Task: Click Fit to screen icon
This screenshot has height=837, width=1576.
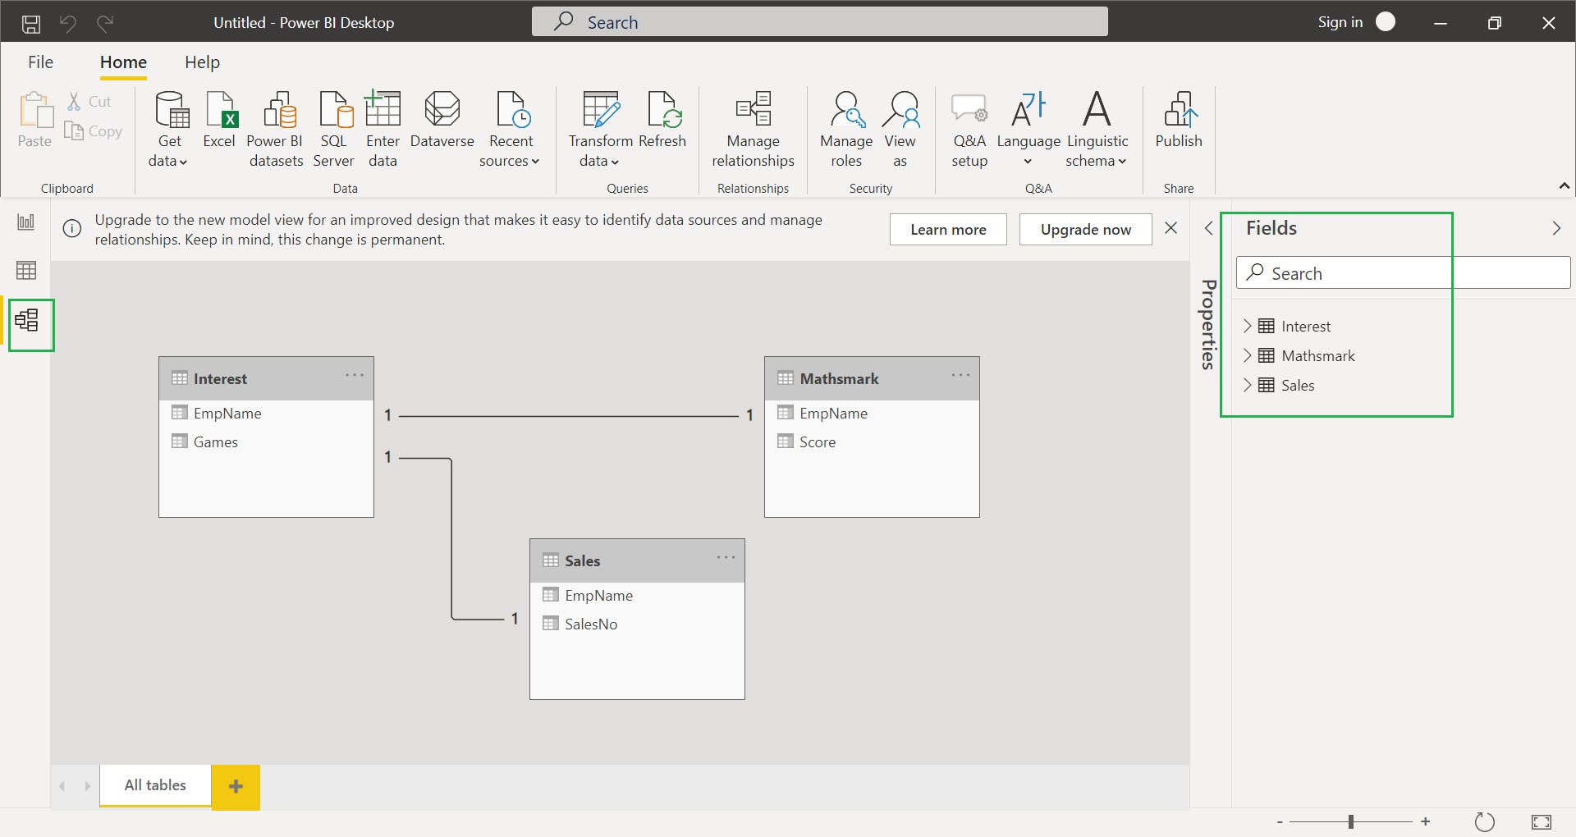Action: (x=1541, y=821)
